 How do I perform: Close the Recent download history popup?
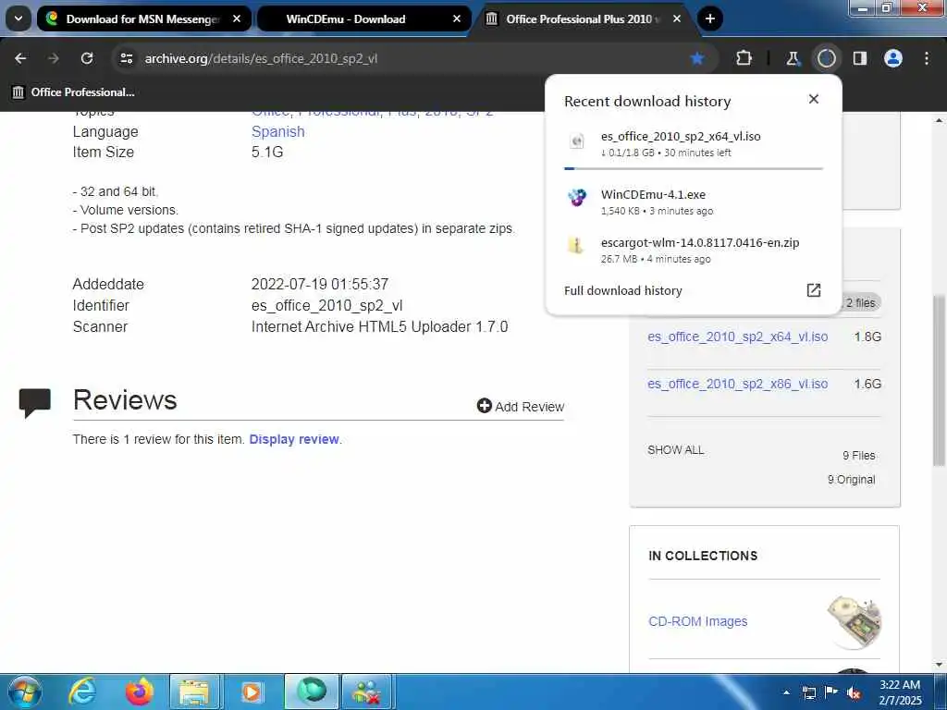(814, 99)
